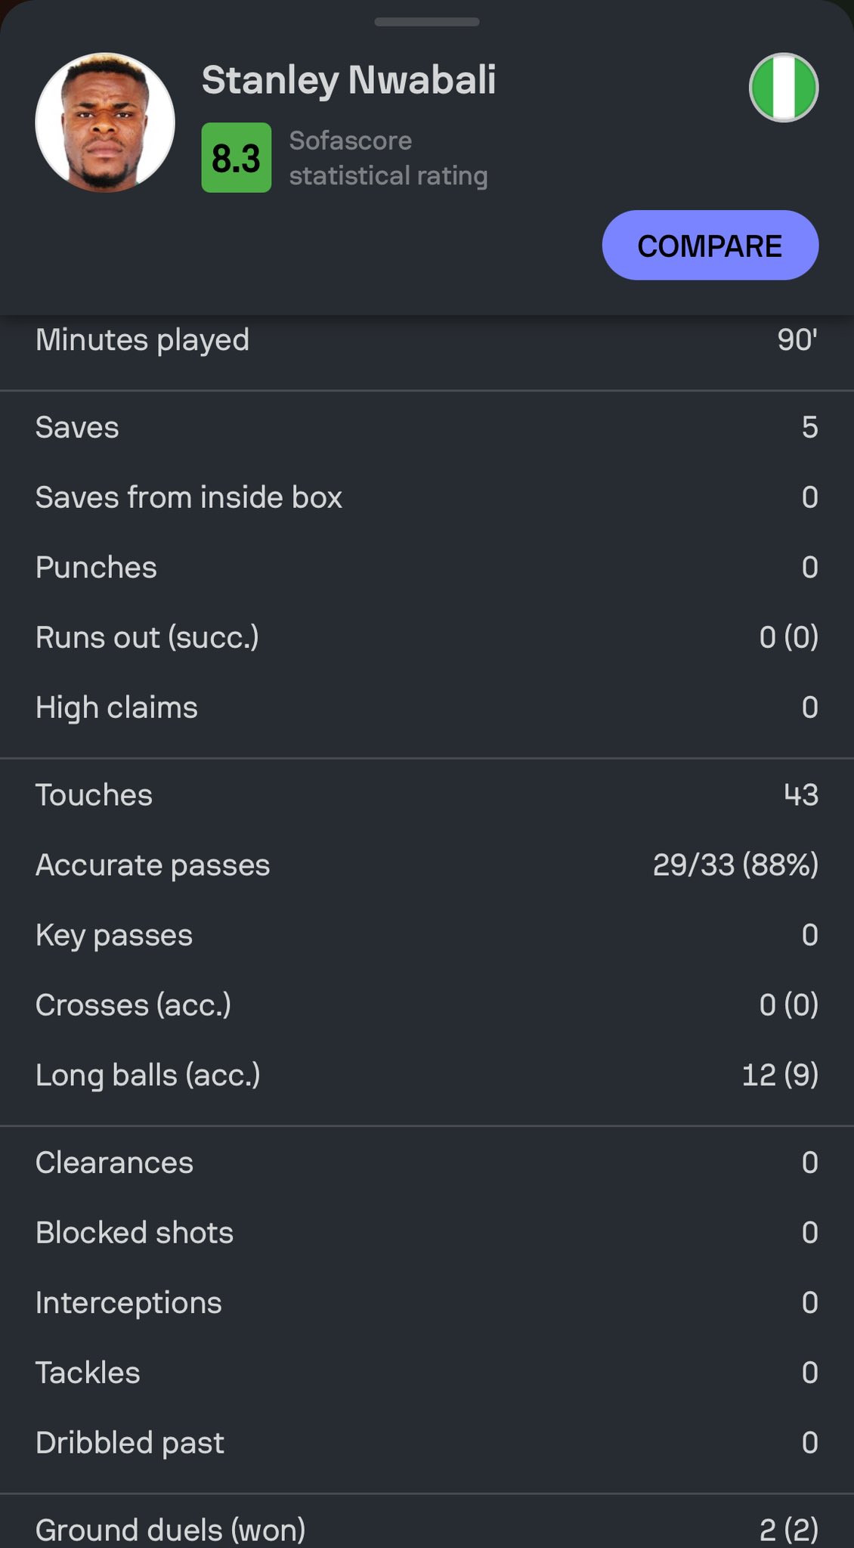Tap the Sofascore statistical rating label
Viewport: 854px width, 1548px height.
click(x=388, y=158)
